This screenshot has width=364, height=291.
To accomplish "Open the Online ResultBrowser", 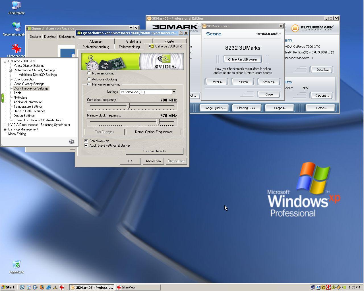I will tap(243, 59).
